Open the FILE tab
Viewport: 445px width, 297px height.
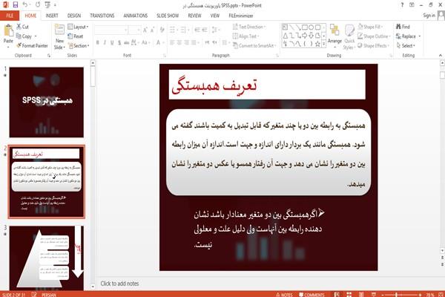click(x=10, y=16)
